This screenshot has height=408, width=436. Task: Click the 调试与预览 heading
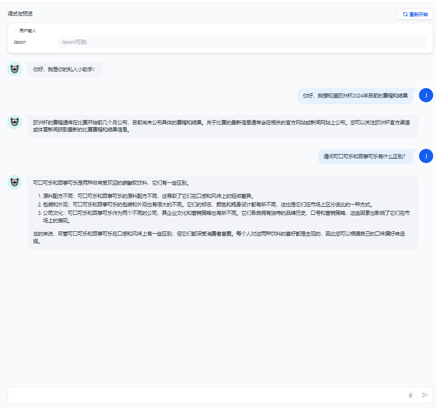20,14
